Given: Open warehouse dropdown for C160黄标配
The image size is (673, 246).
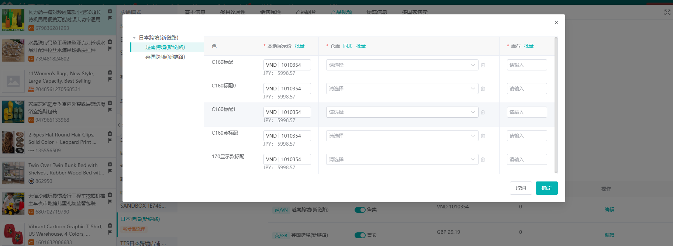Looking at the screenshot, I should pyautogui.click(x=402, y=136).
